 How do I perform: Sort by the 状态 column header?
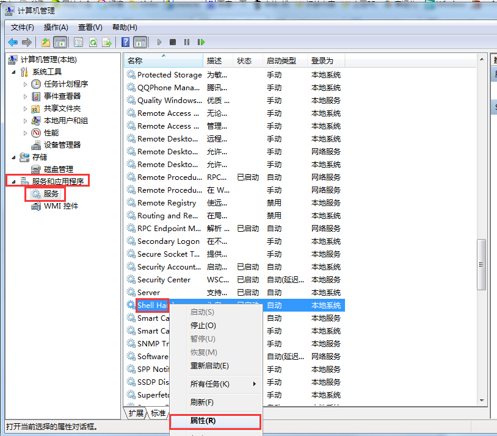click(248, 61)
